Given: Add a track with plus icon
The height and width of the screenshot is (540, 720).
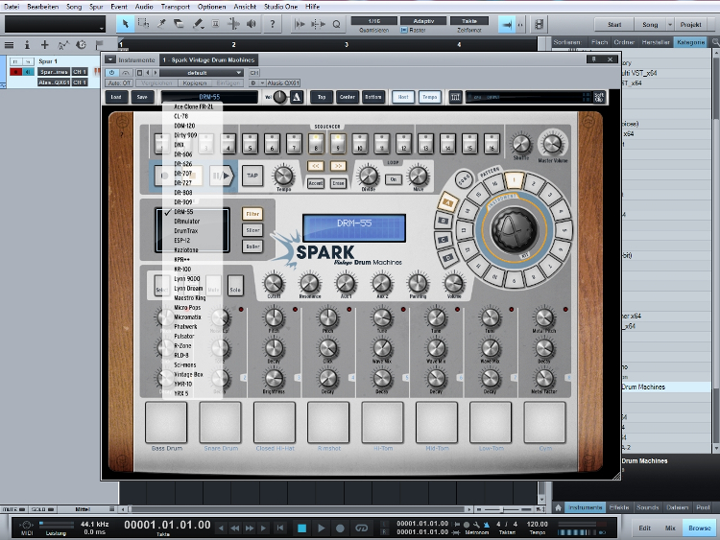Looking at the screenshot, I should tap(44, 45).
